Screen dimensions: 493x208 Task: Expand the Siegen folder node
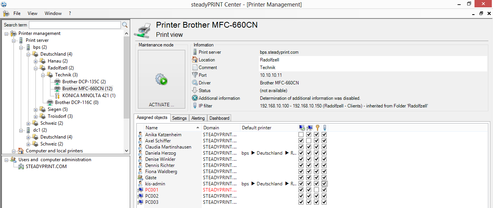click(x=35, y=109)
